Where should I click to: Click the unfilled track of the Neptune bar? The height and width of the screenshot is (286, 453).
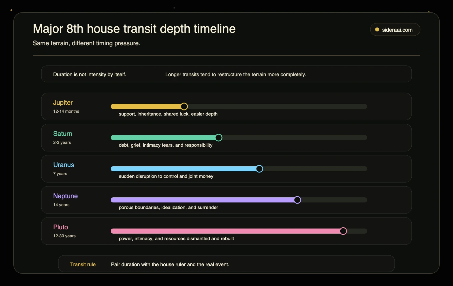coord(334,200)
